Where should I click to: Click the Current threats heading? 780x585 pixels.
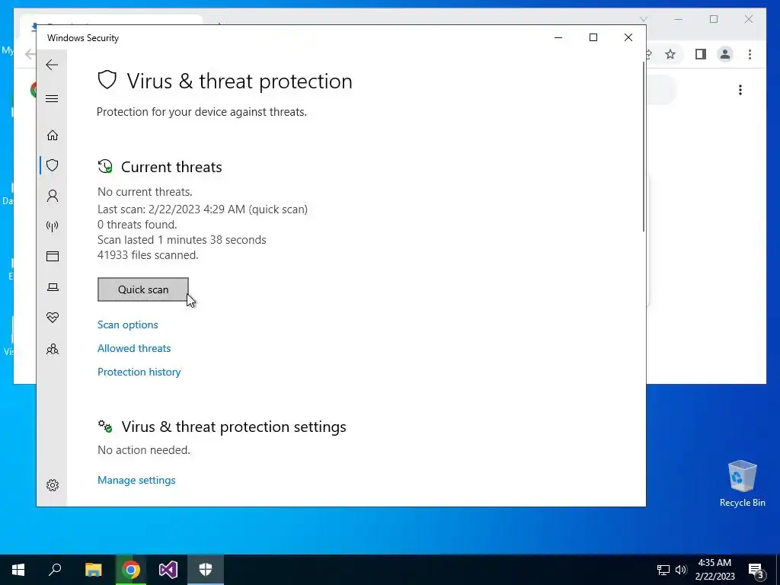click(x=171, y=167)
